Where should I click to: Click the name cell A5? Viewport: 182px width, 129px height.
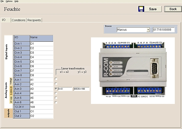pyautogui.click(x=42, y=98)
